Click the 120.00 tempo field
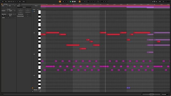 [x=9, y=2]
